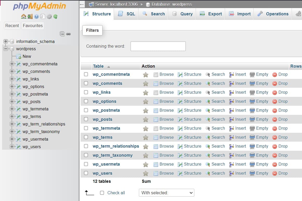Viewport: 302px width, 201px height.
Task: Click the Recent button
Action: coord(12,26)
